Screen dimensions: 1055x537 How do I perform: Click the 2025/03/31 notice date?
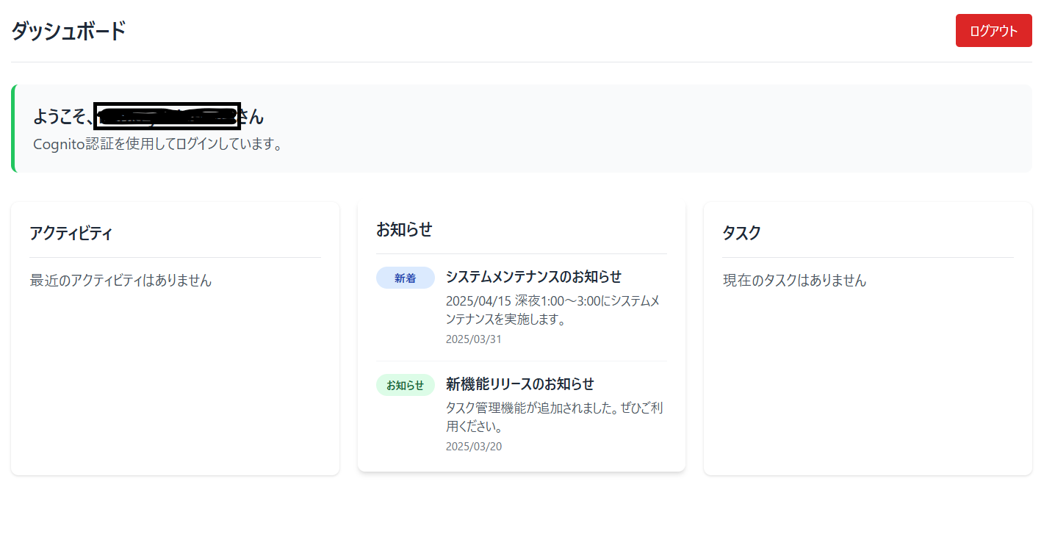(x=473, y=339)
